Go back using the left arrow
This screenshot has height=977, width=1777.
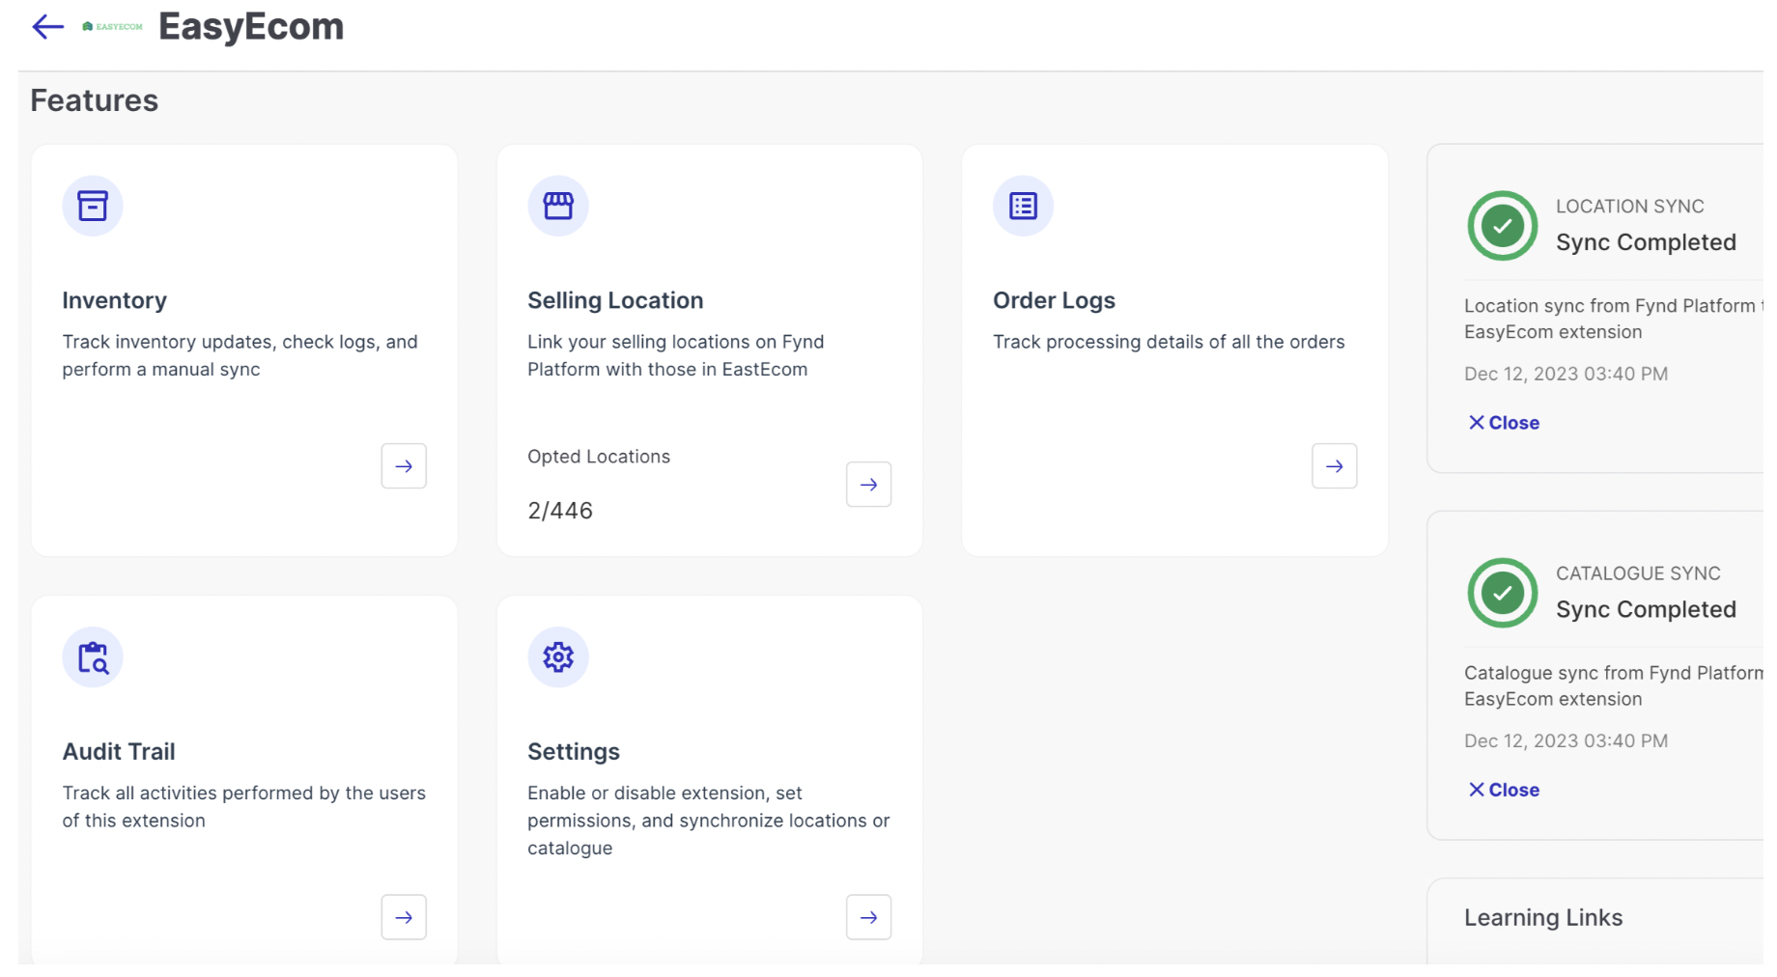click(47, 26)
